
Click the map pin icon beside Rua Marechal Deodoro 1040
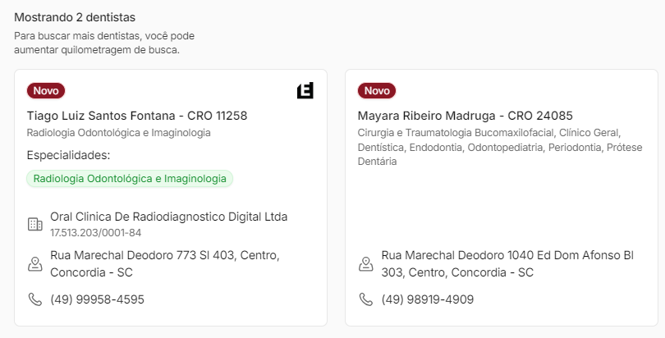(366, 264)
